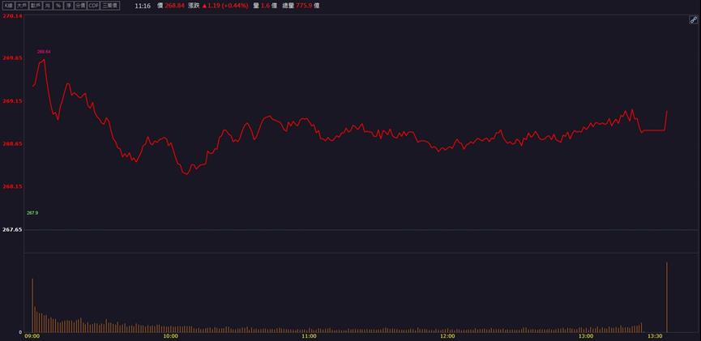This screenshot has height=341, width=701.
Task: Click the 11:00 time axis label
Action: 309,336
